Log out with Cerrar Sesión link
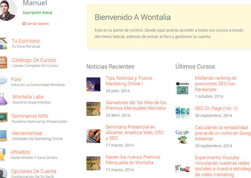251x178 pixels. [x=37, y=24]
